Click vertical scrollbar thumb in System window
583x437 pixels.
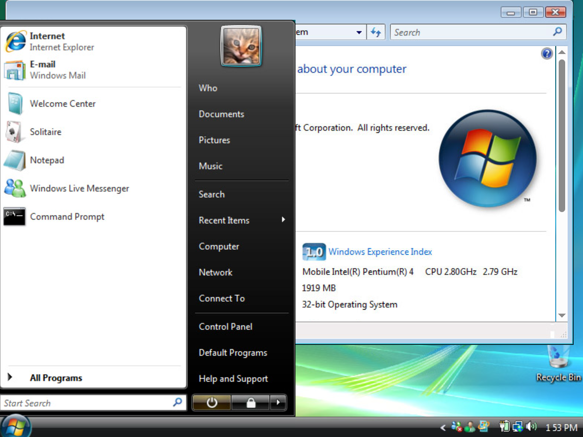562,135
